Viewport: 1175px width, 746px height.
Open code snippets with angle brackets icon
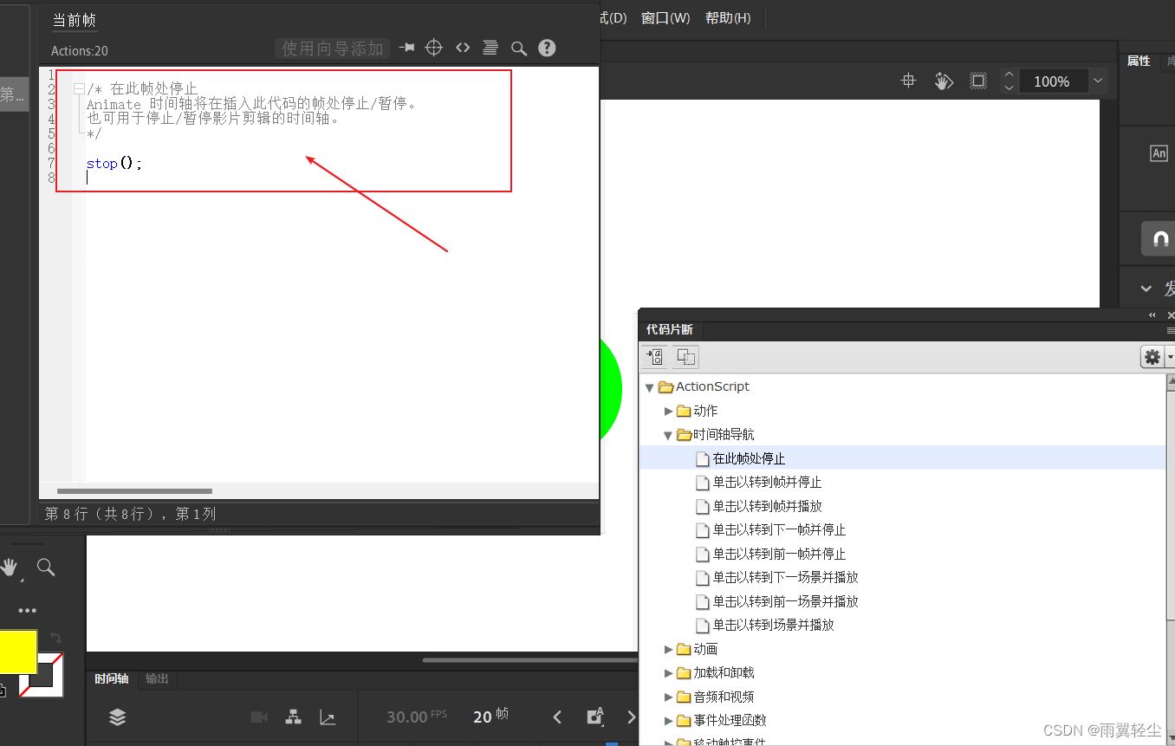click(x=463, y=48)
